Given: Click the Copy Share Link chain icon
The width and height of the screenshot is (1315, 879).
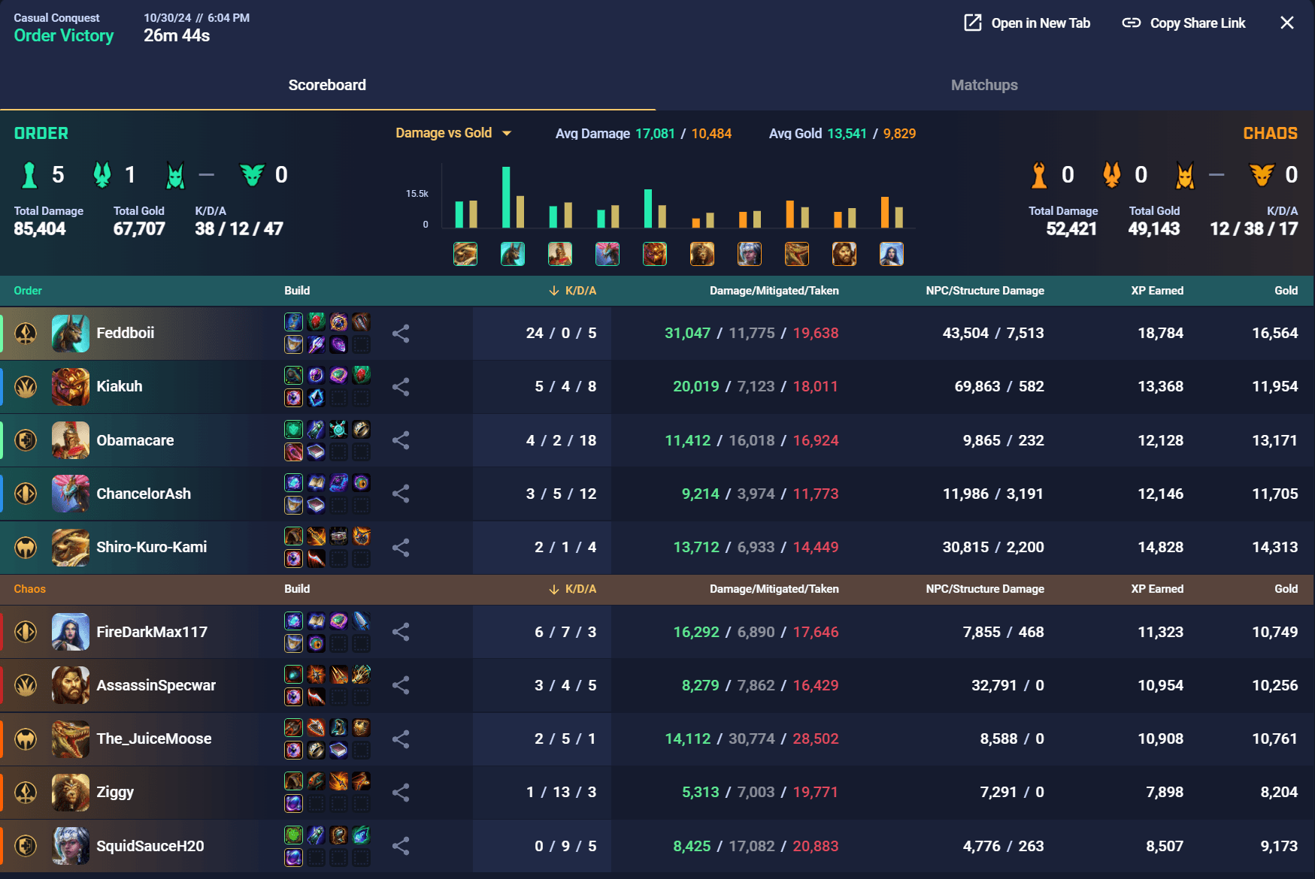Looking at the screenshot, I should click(x=1131, y=23).
